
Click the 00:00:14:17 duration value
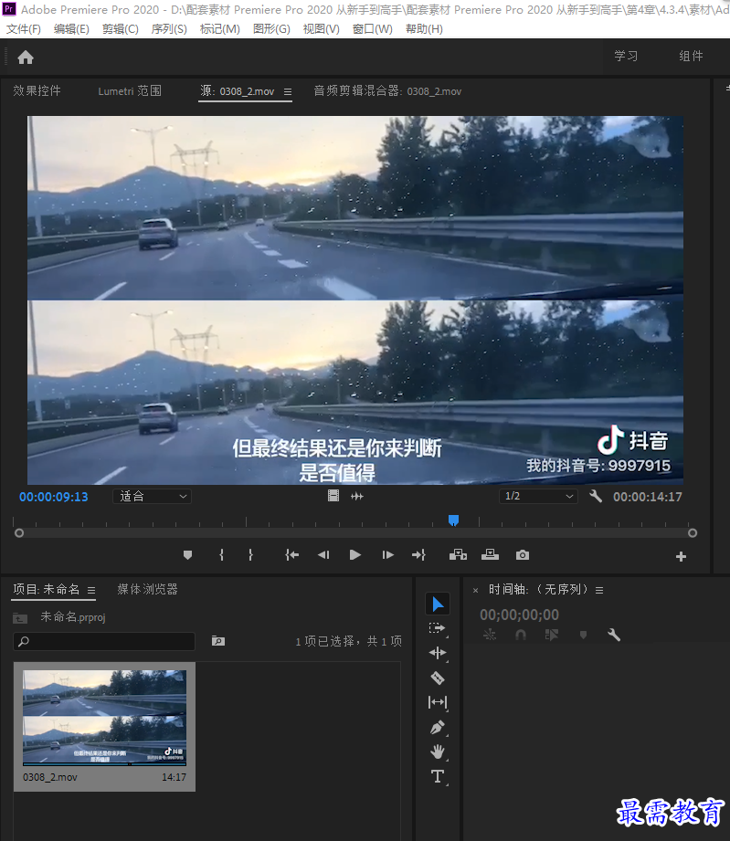(648, 497)
